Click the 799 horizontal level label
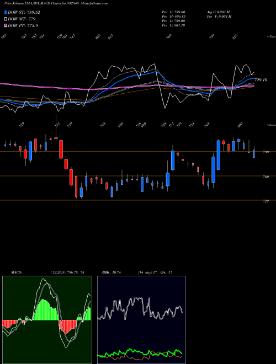Viewport: 276px width, 364px height. click(x=266, y=152)
